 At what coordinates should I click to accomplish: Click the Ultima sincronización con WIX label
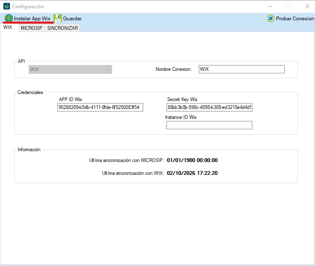pyautogui.click(x=133, y=173)
